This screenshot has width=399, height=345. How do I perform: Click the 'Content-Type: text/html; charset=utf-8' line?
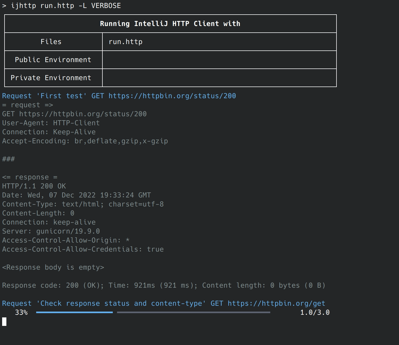coord(83,204)
